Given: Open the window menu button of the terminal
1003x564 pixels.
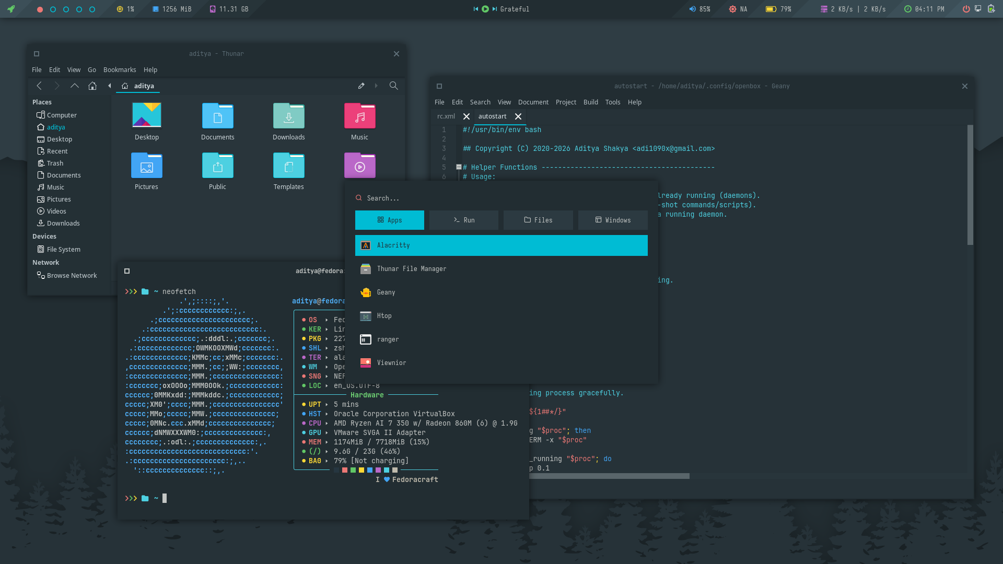Looking at the screenshot, I should pyautogui.click(x=127, y=271).
